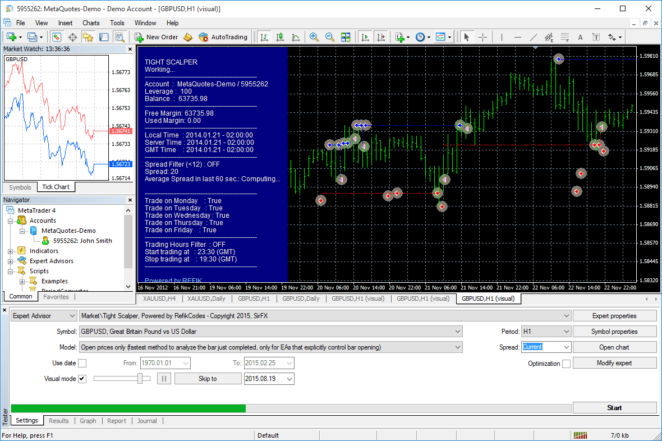Screen dimensions: 662x441
Task: Uncheck the Visual mode checkbox
Action: pos(82,378)
